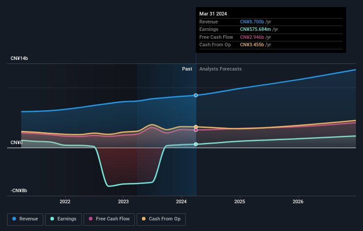Click the Past label
This screenshot has width=363, height=231.
click(187, 69)
